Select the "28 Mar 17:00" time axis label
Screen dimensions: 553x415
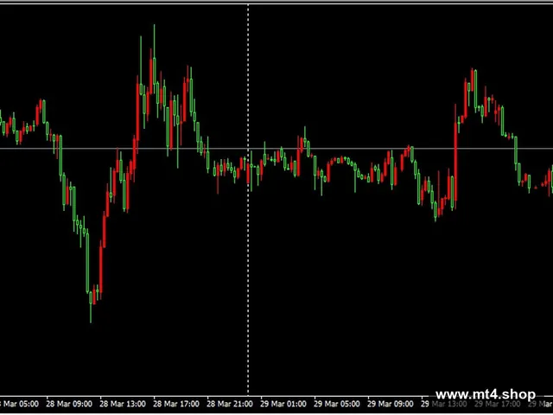coord(176,404)
